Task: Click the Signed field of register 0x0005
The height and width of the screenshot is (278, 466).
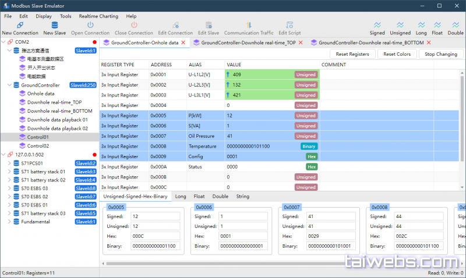Action: [x=156, y=216]
